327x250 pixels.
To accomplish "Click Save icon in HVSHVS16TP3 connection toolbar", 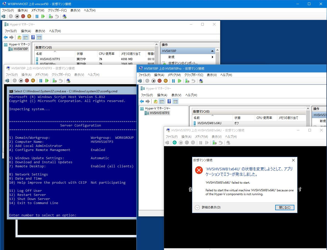I will [33, 81].
